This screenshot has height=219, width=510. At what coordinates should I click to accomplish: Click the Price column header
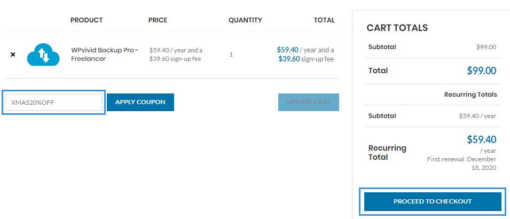pyautogui.click(x=158, y=20)
